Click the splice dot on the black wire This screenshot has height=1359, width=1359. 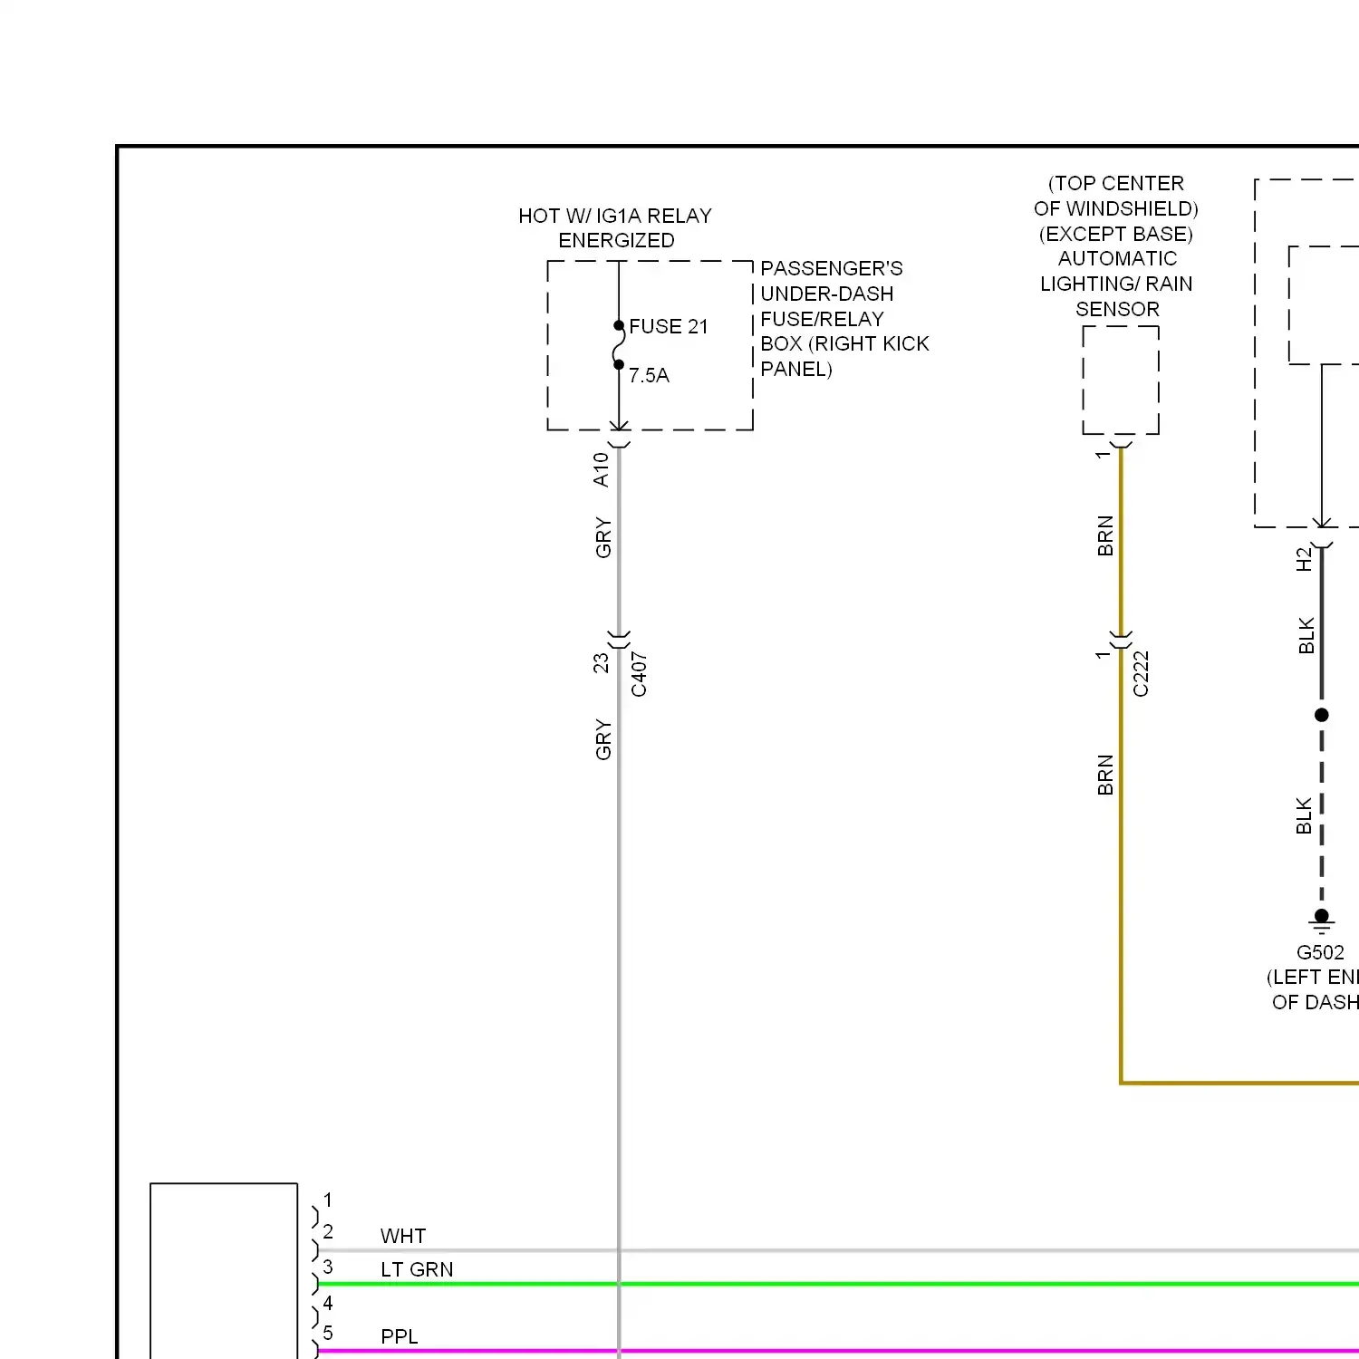pyautogui.click(x=1322, y=715)
